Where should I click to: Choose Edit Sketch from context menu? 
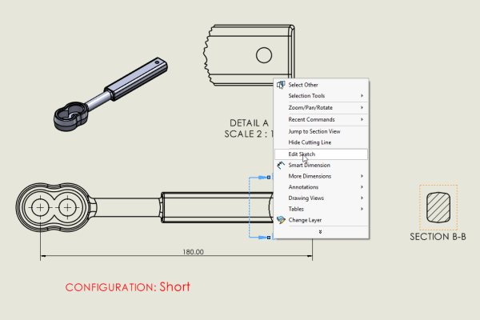pyautogui.click(x=302, y=154)
